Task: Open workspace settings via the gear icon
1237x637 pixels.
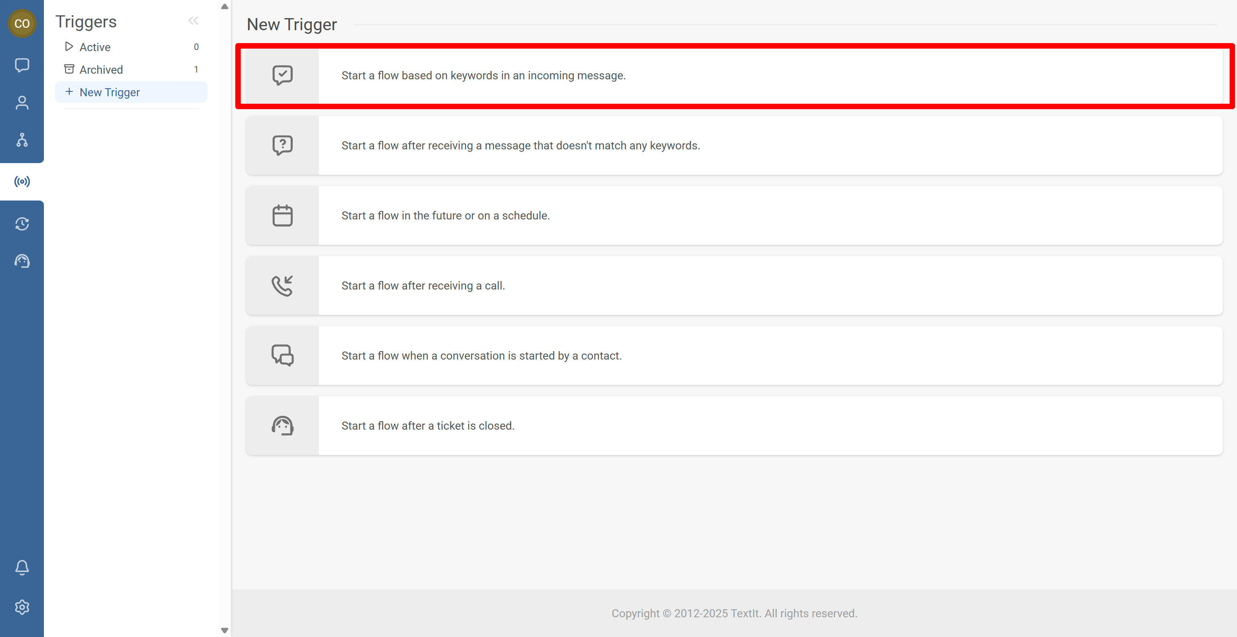Action: (22, 607)
